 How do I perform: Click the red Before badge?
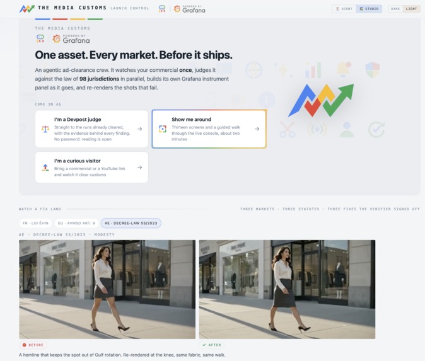click(x=33, y=345)
